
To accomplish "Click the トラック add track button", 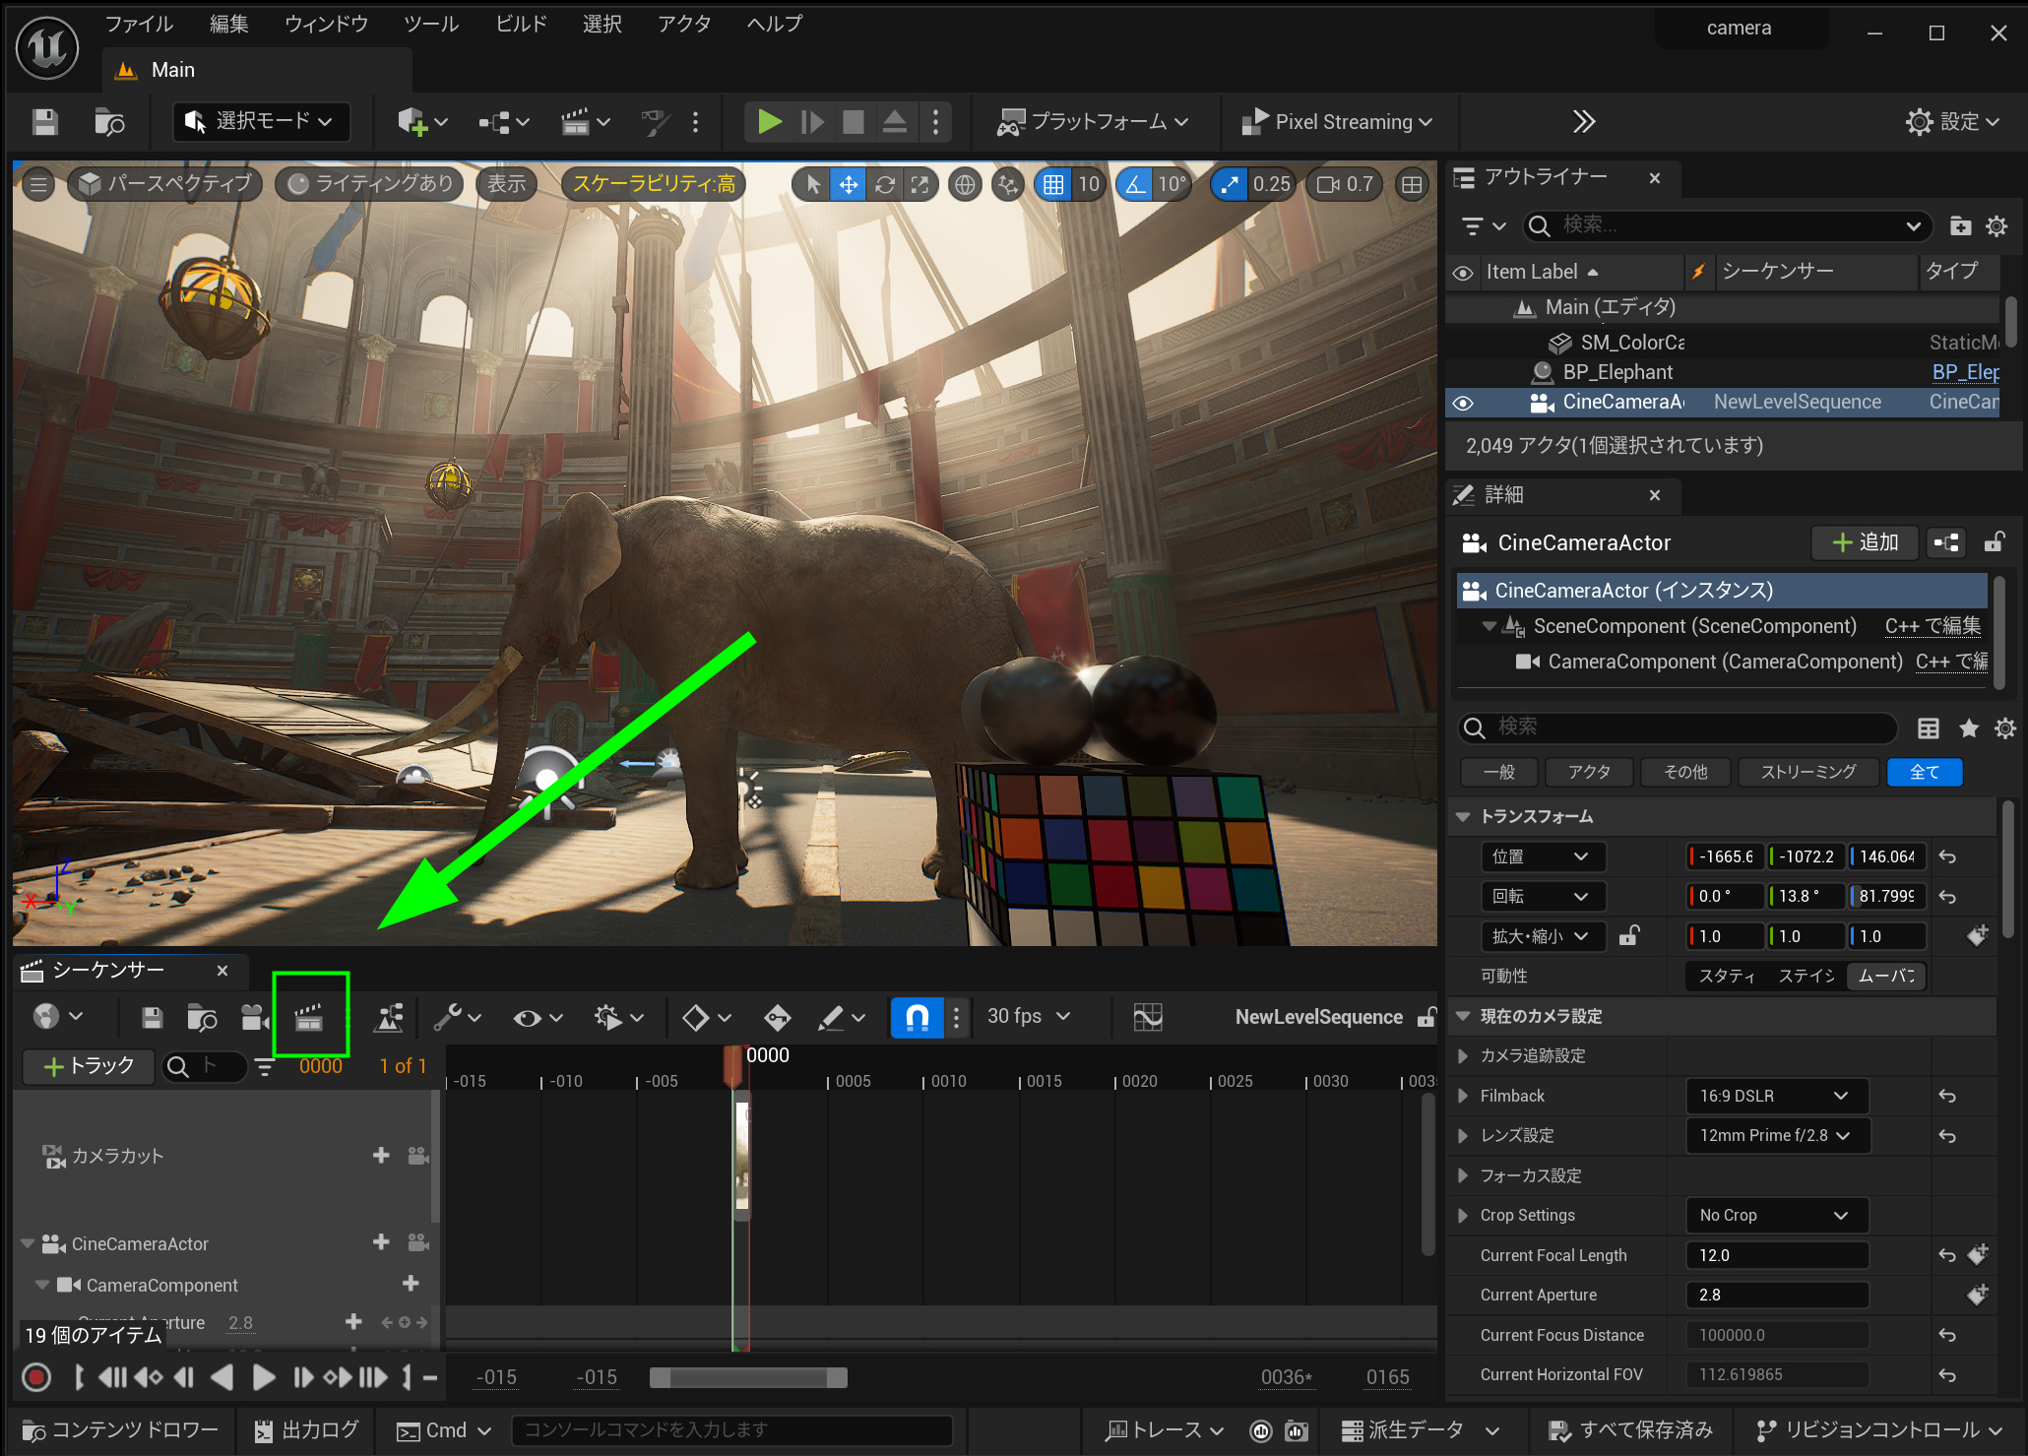I will click(x=89, y=1066).
